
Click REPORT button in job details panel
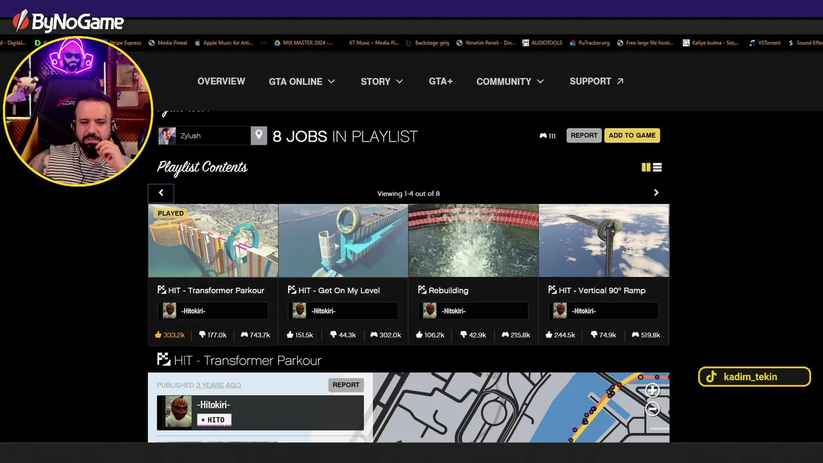(x=346, y=385)
